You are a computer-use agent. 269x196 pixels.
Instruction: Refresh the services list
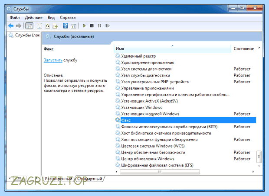coord(47,26)
